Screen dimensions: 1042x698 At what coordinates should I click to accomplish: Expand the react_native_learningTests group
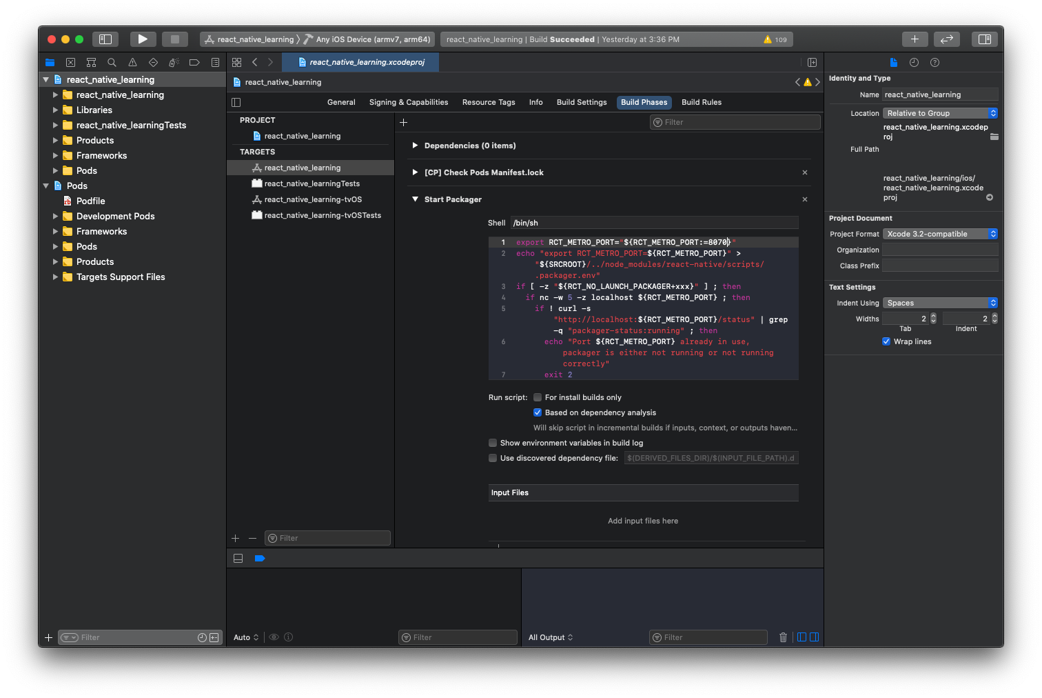[x=55, y=125]
